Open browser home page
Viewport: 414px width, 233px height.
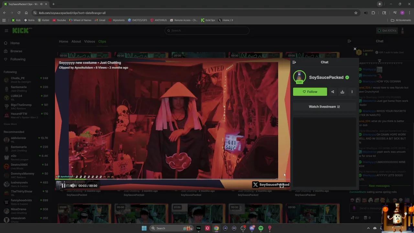tap(26, 13)
